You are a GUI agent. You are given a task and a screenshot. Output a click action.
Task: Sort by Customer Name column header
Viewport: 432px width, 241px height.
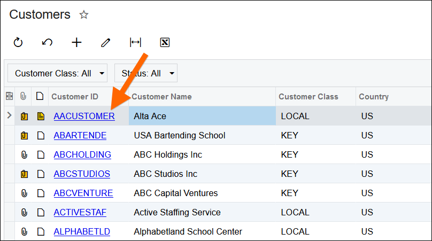click(161, 97)
